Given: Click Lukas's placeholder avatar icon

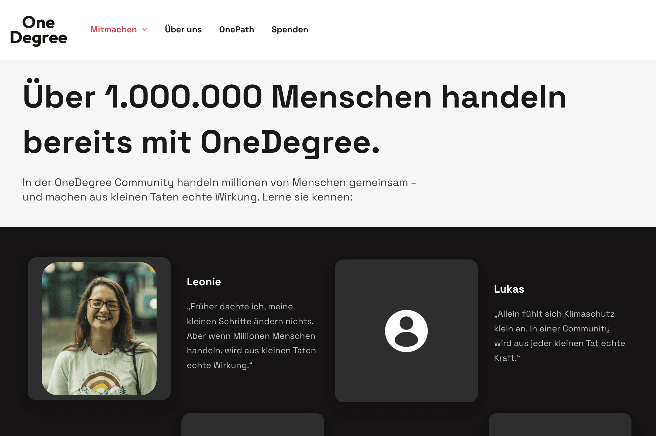Looking at the screenshot, I should (x=406, y=331).
